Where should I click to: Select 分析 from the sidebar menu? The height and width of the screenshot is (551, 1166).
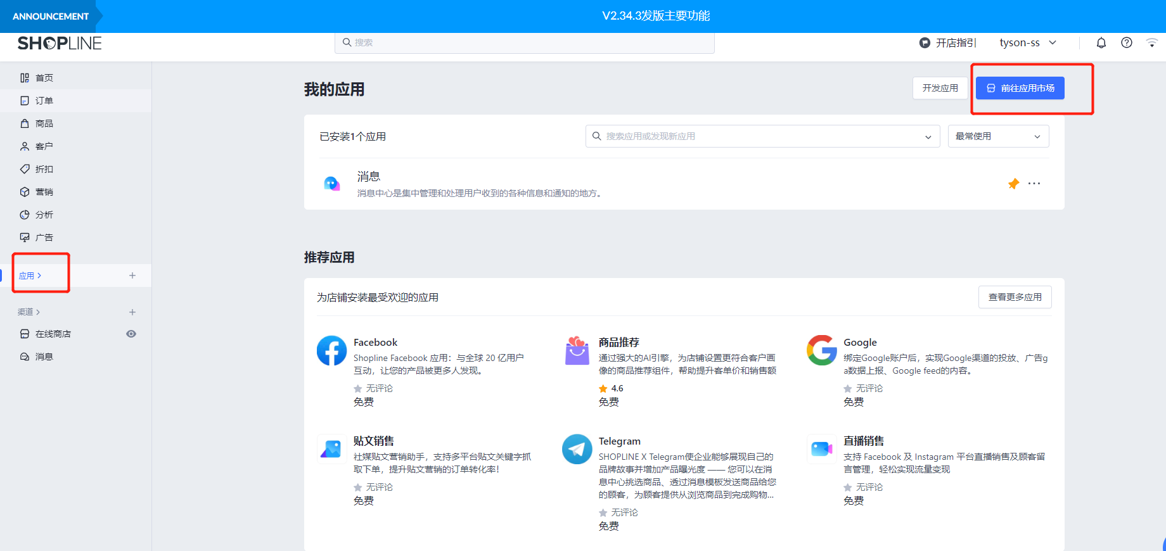click(44, 215)
